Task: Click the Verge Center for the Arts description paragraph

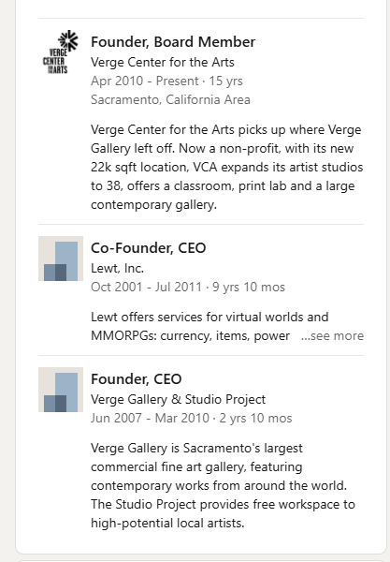Action: tap(227, 167)
